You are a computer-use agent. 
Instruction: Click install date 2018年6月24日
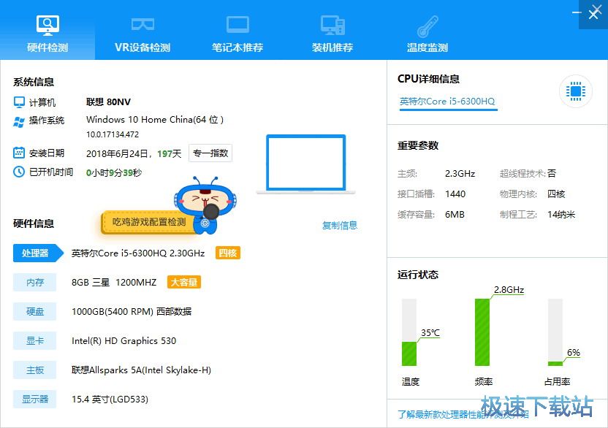coord(117,153)
